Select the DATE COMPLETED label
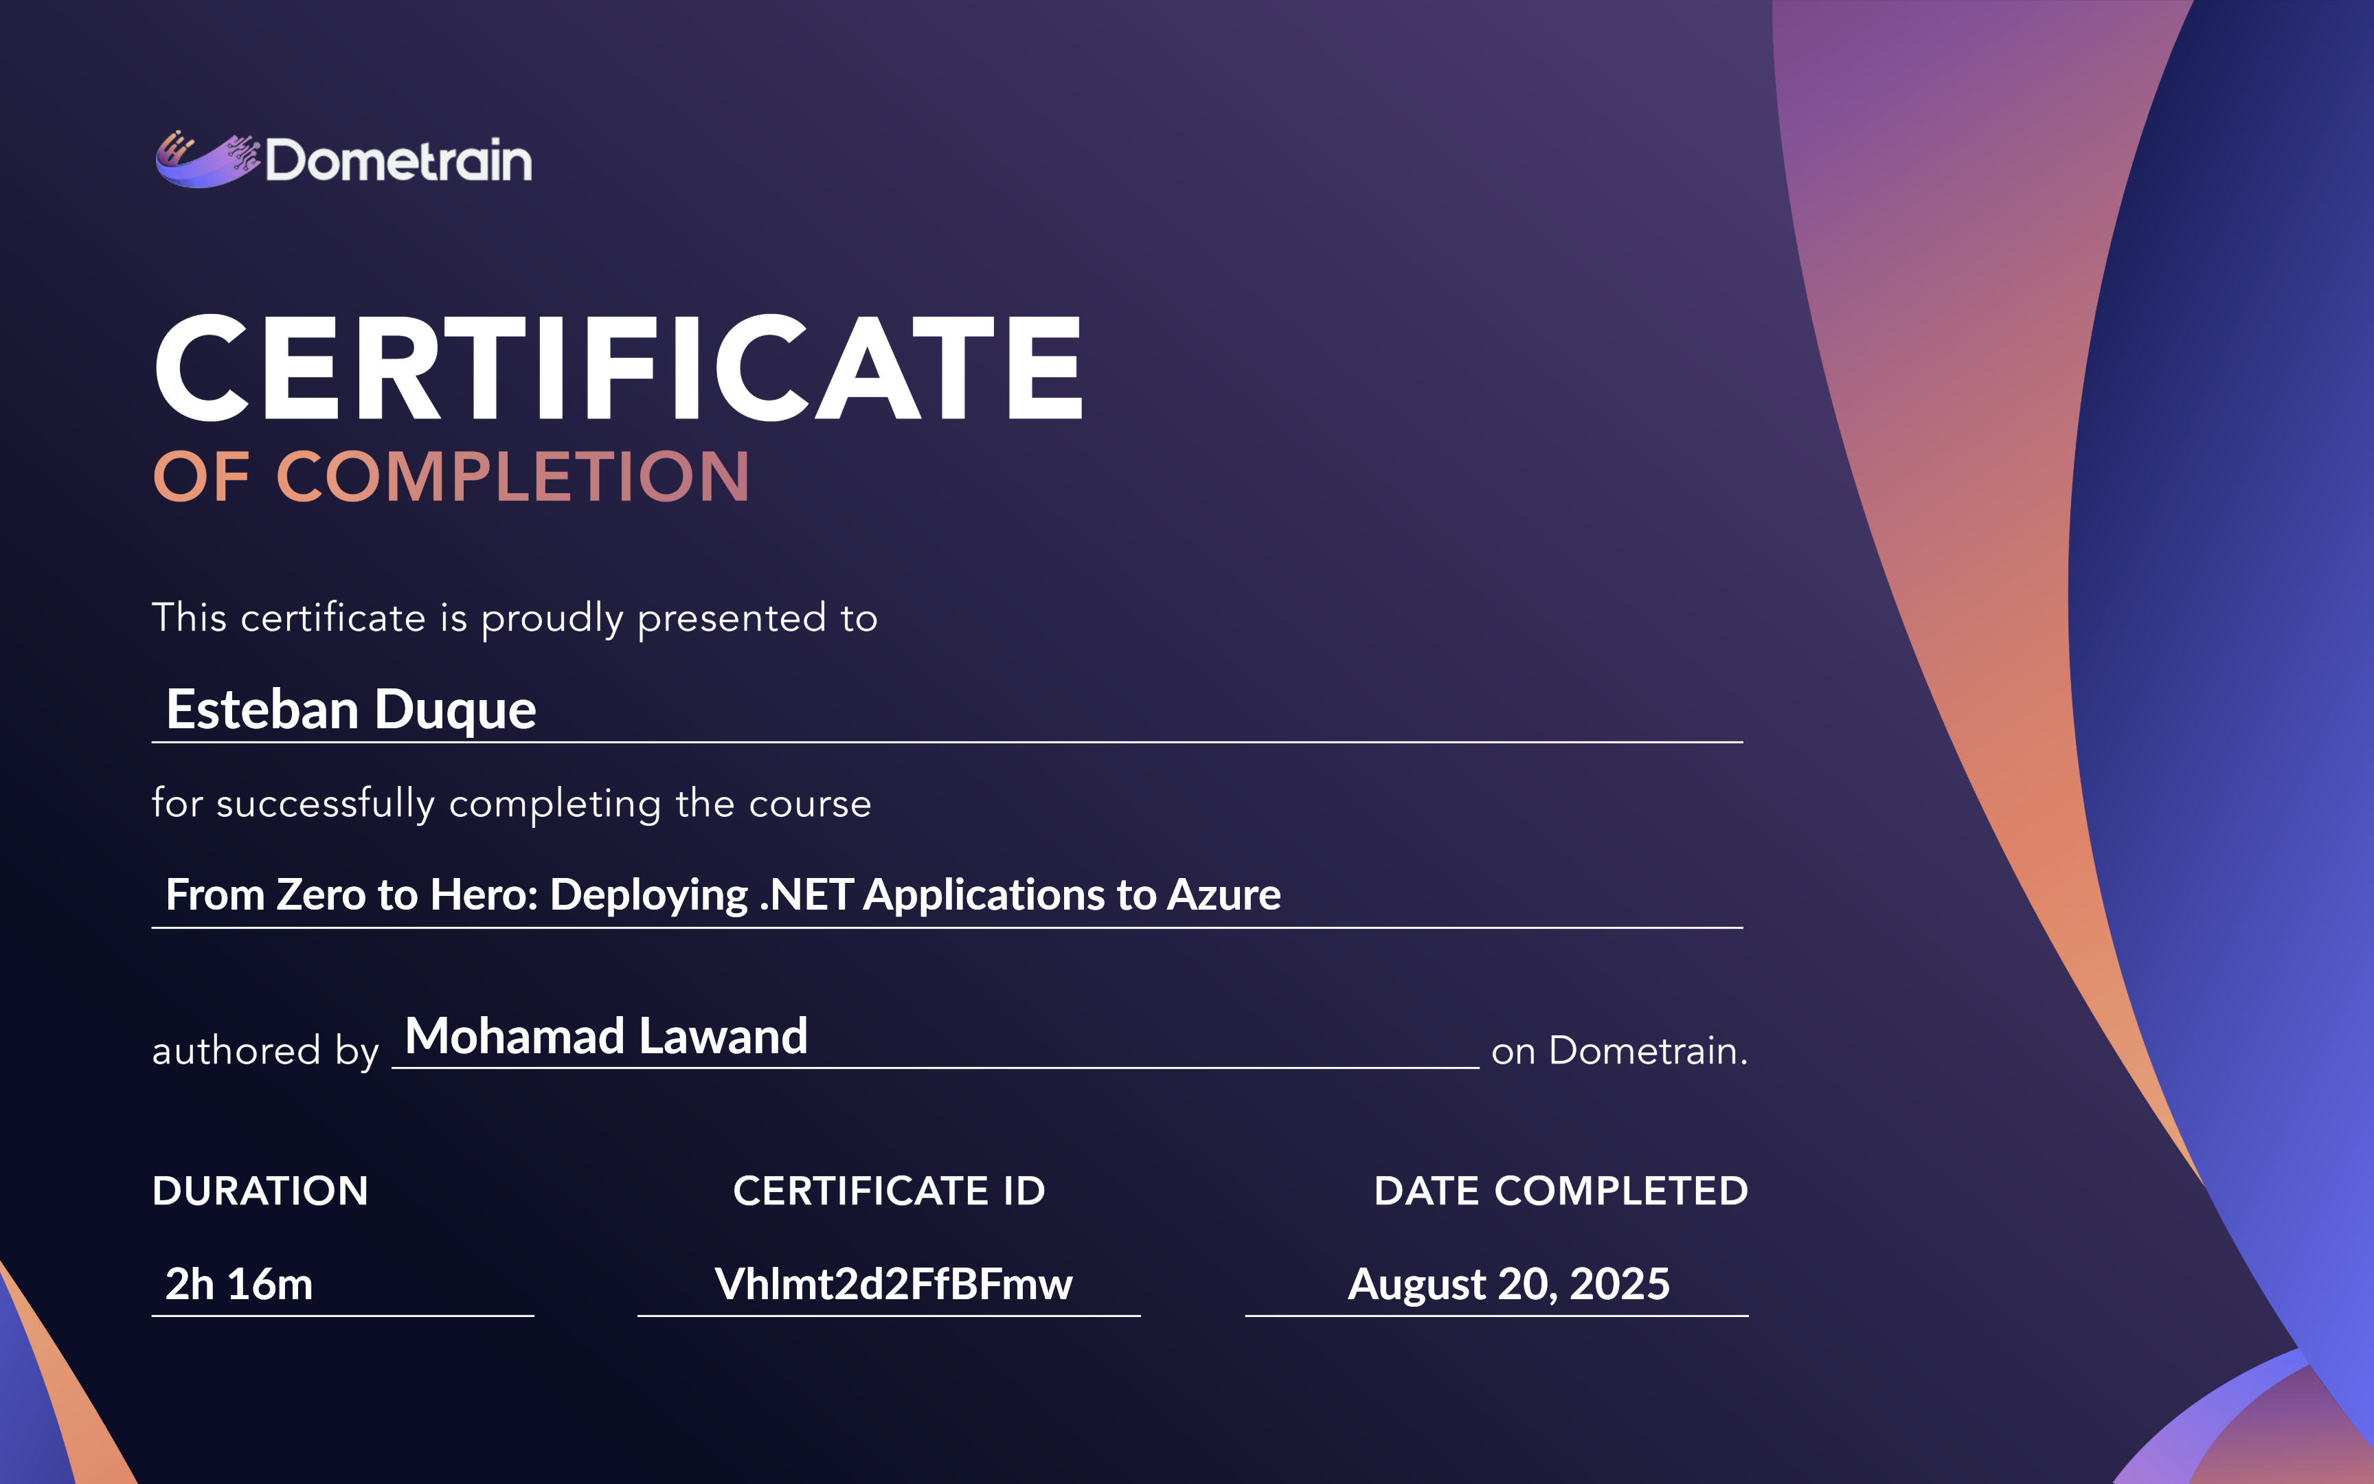Image resolution: width=2374 pixels, height=1484 pixels. 1560,1189
